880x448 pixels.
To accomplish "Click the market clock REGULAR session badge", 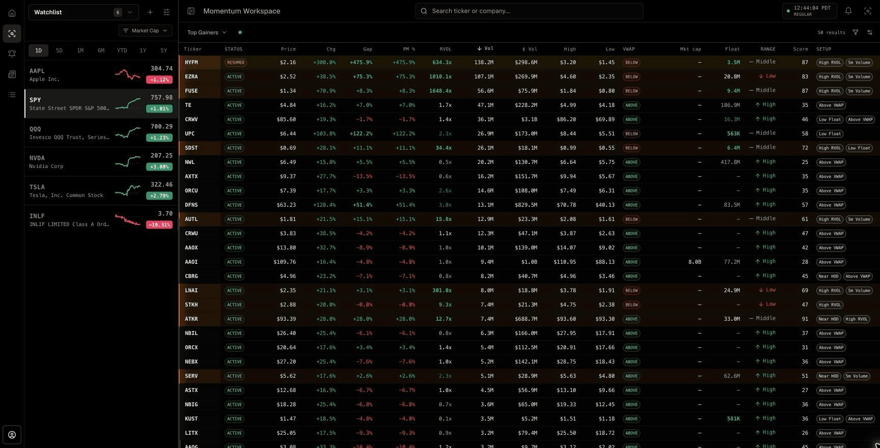I will (x=810, y=11).
